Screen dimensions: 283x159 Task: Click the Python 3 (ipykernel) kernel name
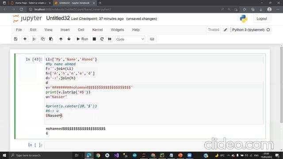click(248, 30)
